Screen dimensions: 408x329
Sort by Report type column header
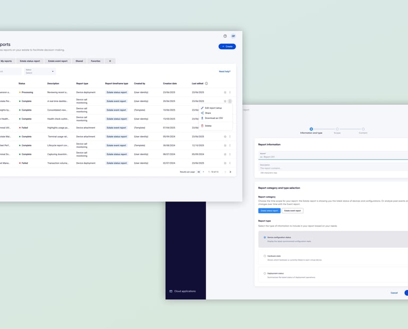pos(82,83)
